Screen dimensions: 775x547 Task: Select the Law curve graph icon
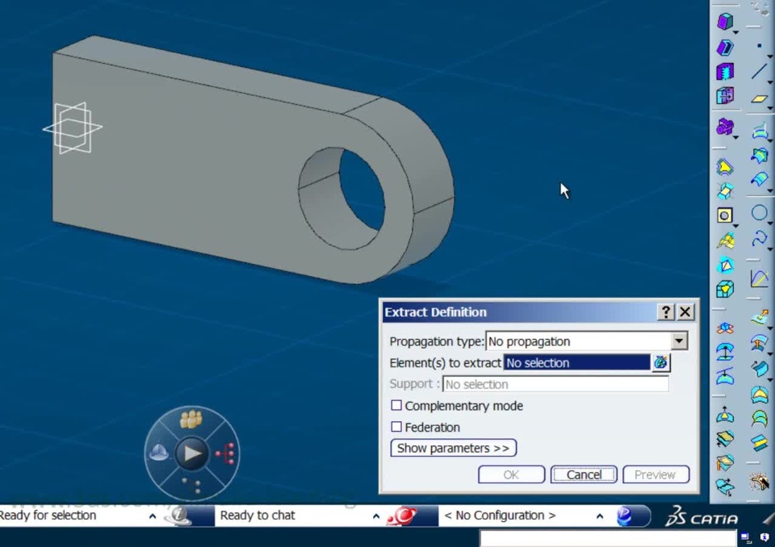[x=759, y=278]
